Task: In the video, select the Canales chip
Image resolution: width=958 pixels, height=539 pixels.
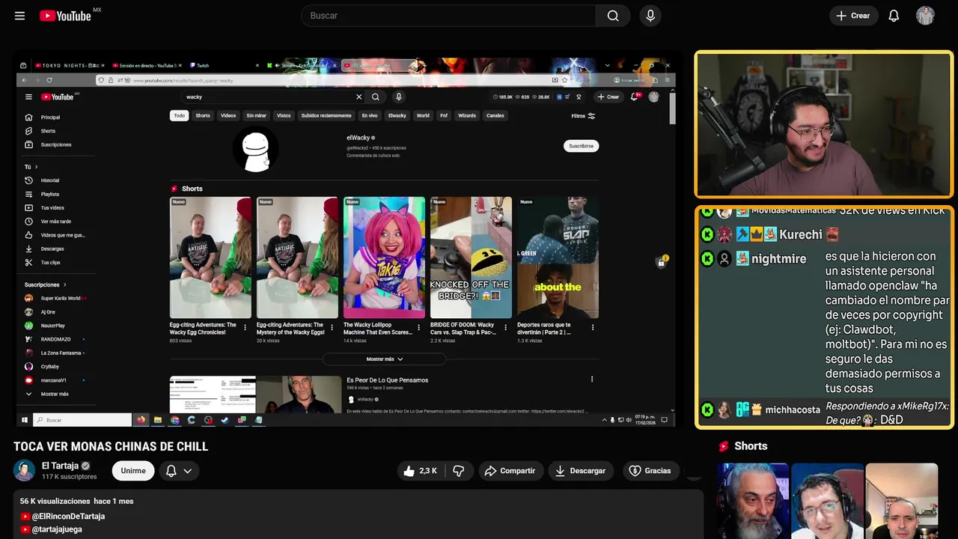Action: click(x=495, y=115)
